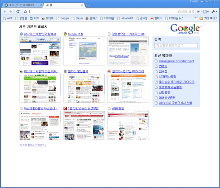Open the 'KBS메일' bookmark
Image resolution: width=220 pixels, height=188 pixels.
[x=107, y=18]
